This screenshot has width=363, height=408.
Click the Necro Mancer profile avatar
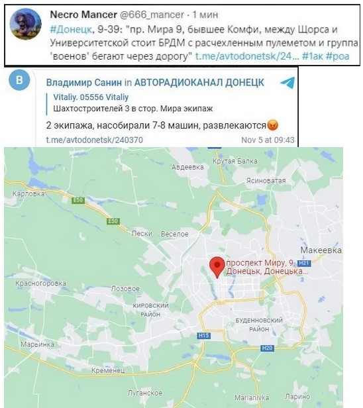[25, 24]
